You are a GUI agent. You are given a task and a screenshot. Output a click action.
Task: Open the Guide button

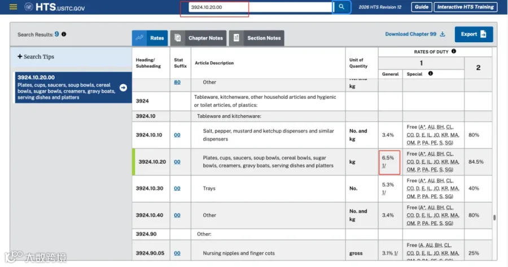(x=421, y=7)
